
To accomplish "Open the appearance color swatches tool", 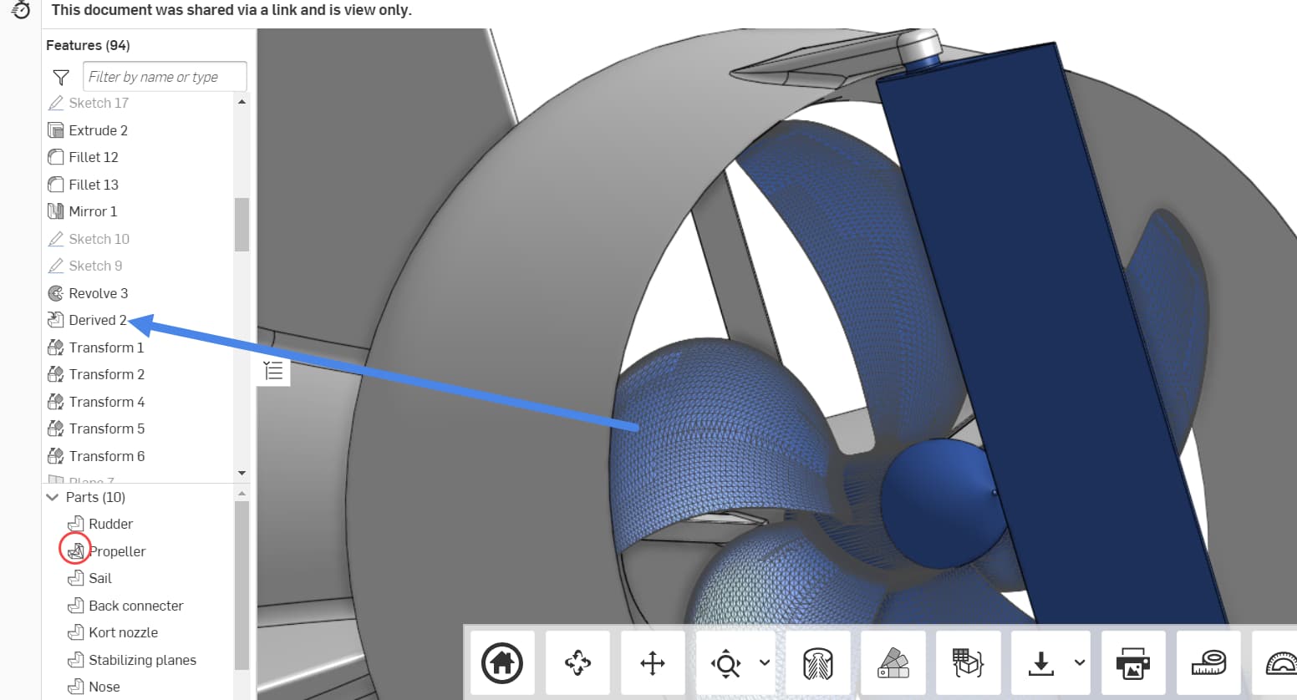I will pos(893,662).
